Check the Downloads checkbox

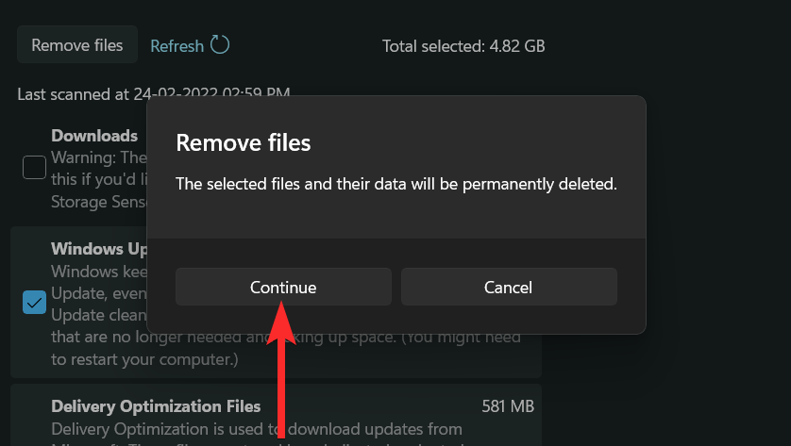pyautogui.click(x=34, y=168)
